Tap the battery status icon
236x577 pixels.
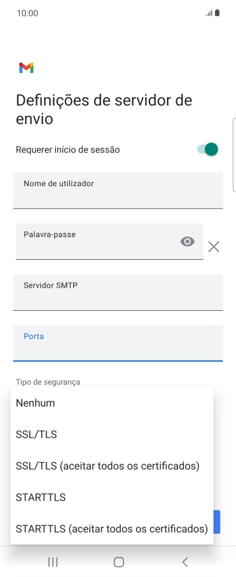click(217, 13)
